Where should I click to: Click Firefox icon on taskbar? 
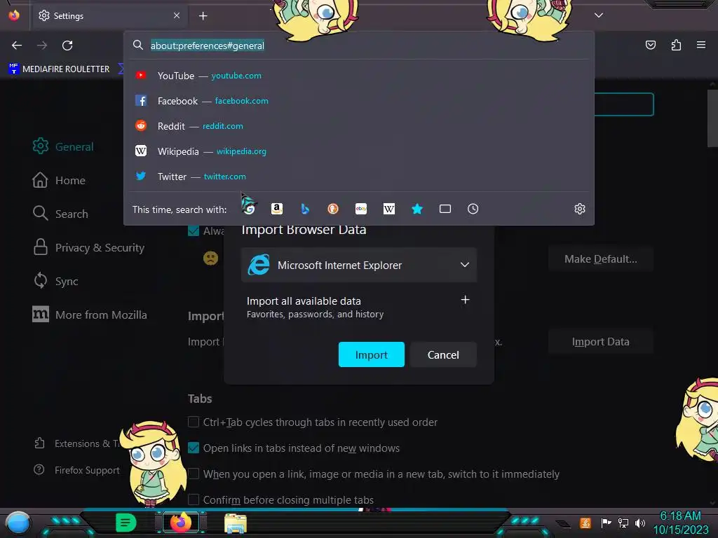pos(181,523)
